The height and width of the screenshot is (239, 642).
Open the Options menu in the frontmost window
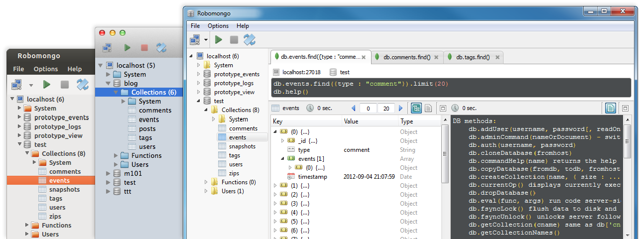tap(218, 25)
